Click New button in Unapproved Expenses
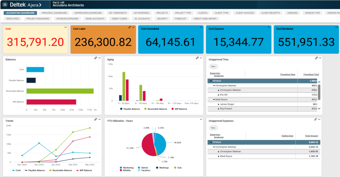This screenshot has height=177, width=340. click(213, 128)
